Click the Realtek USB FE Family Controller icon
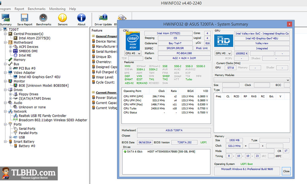 pos(15,116)
